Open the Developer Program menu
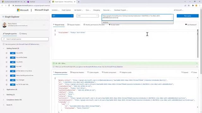 point(121,10)
